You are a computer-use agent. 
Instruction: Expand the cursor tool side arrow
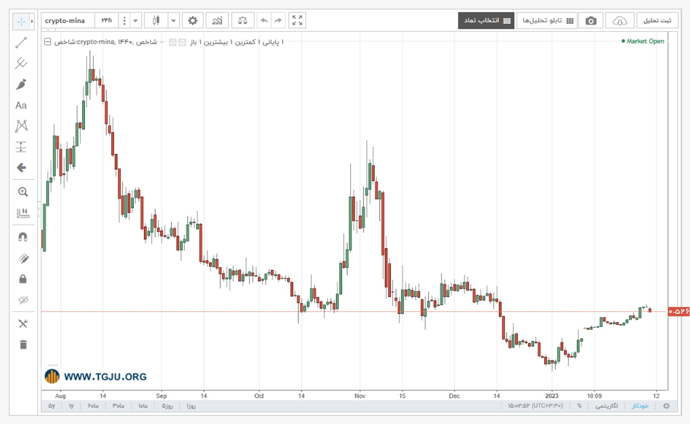pos(32,22)
